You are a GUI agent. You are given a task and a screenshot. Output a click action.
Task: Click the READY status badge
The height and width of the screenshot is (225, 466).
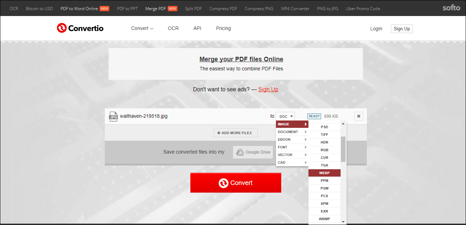pos(314,116)
